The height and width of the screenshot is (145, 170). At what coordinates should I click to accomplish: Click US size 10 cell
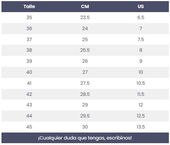point(141,72)
